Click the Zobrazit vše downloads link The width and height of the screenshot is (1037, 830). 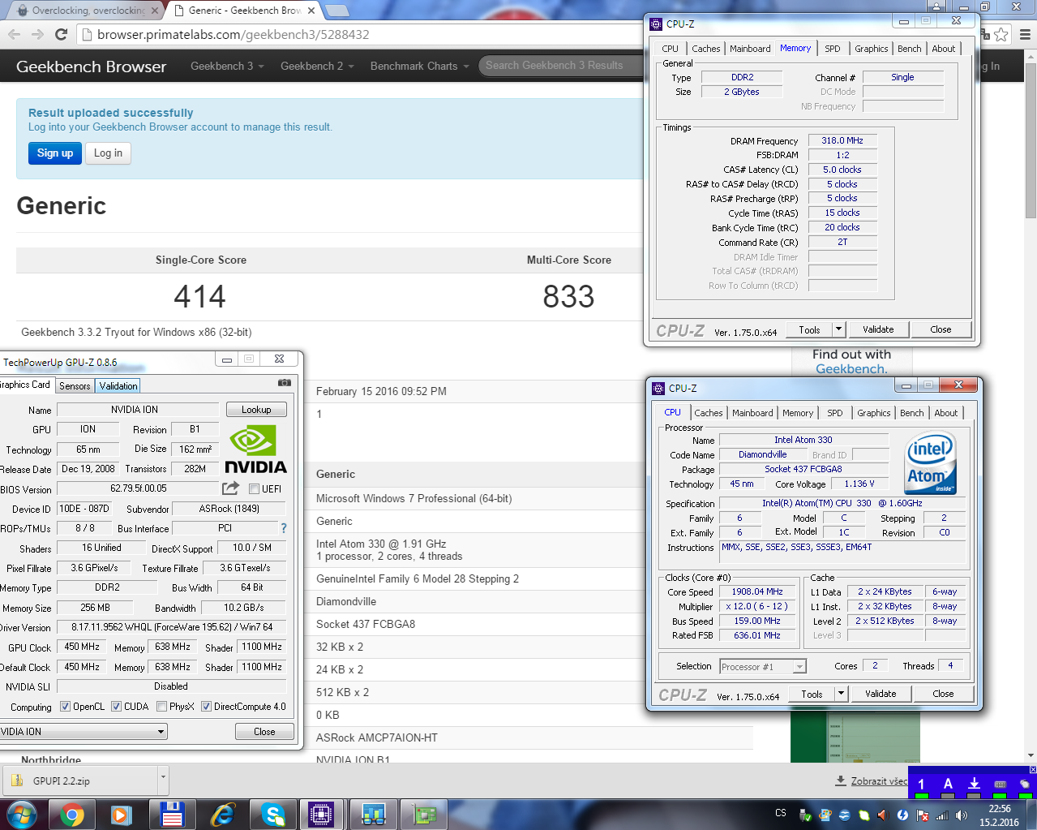pyautogui.click(x=879, y=781)
